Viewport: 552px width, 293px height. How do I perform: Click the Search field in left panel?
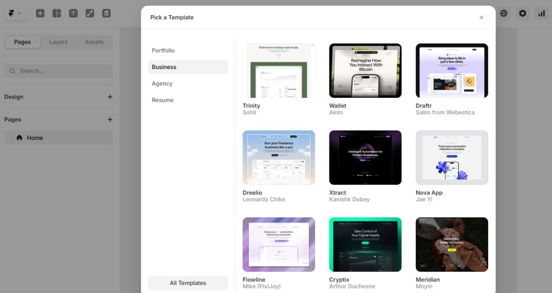tap(58, 71)
